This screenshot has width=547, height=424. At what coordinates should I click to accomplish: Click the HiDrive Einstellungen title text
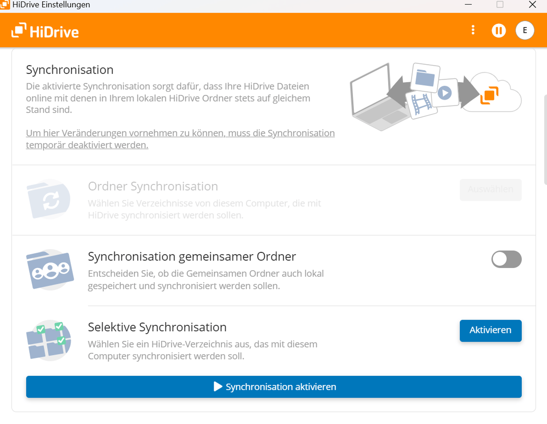(x=51, y=4)
